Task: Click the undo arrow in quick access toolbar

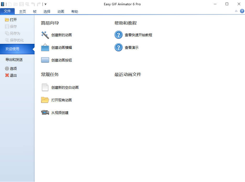Action: [33, 4]
